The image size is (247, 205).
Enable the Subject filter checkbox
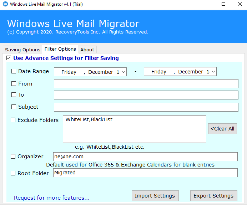14,107
